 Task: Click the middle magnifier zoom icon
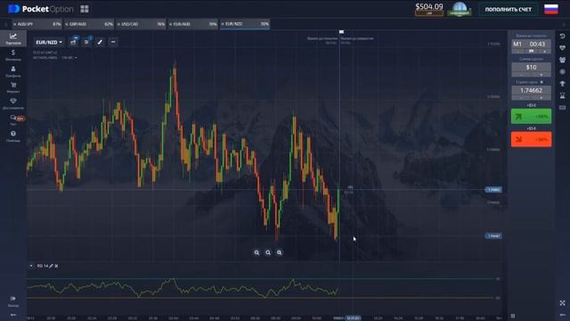pyautogui.click(x=268, y=252)
